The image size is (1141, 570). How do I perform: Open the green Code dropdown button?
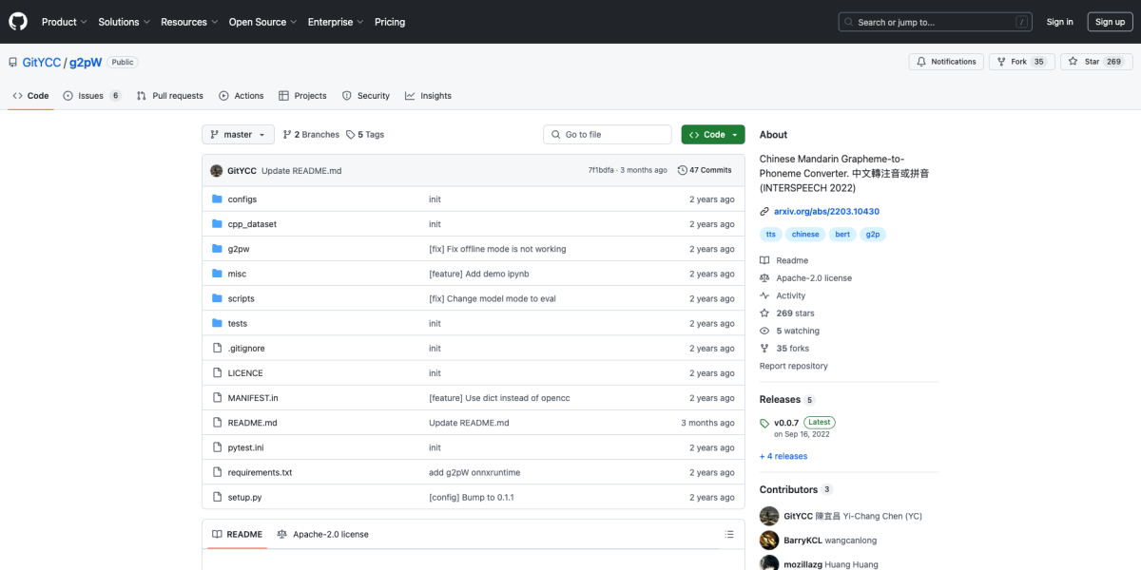pos(712,135)
